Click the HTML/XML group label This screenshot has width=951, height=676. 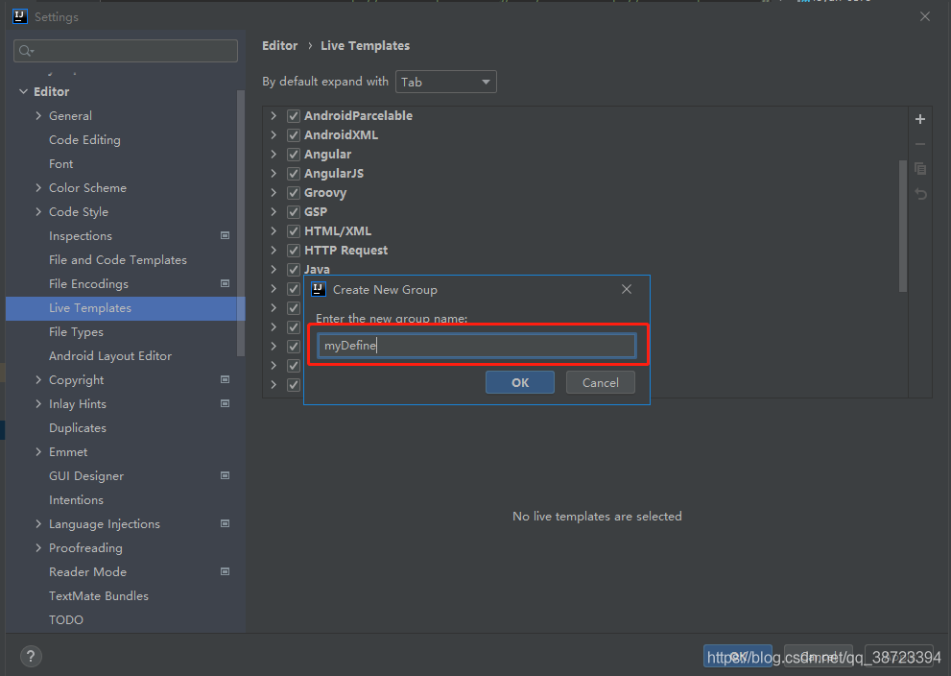pyautogui.click(x=338, y=231)
